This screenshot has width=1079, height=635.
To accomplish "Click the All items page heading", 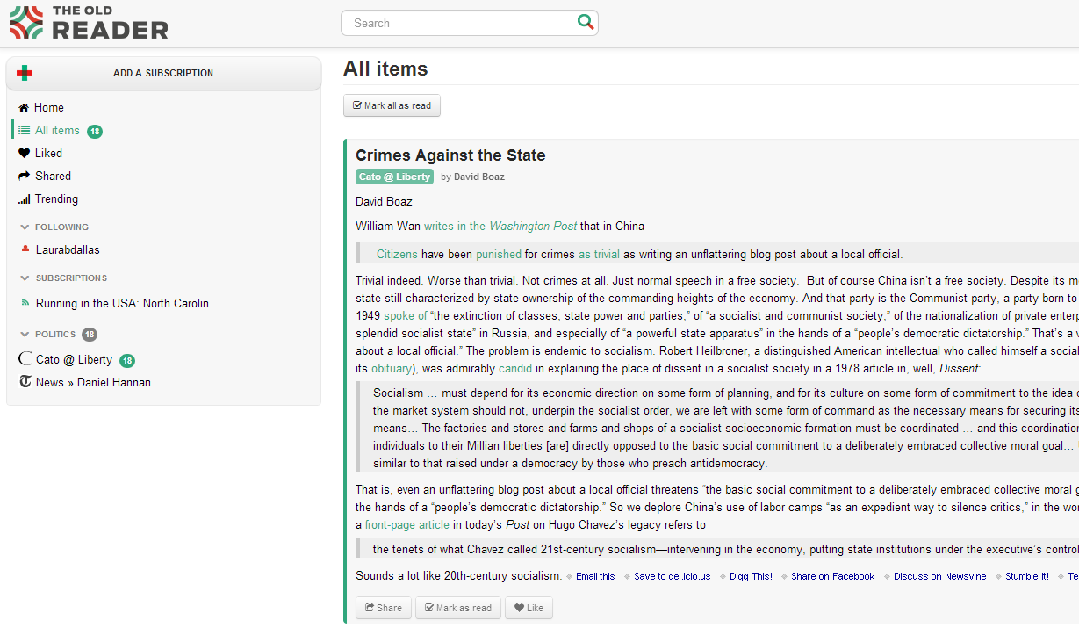I will (x=385, y=69).
